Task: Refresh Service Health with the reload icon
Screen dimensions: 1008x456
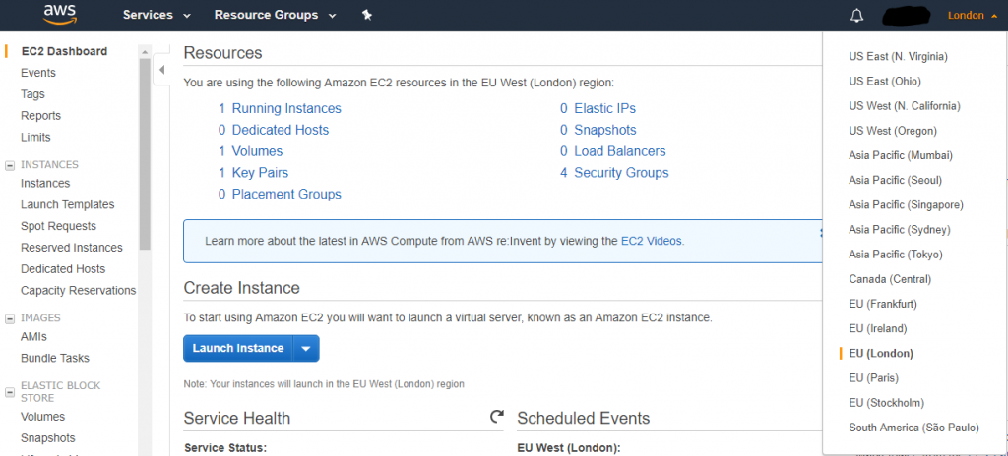Action: (496, 417)
